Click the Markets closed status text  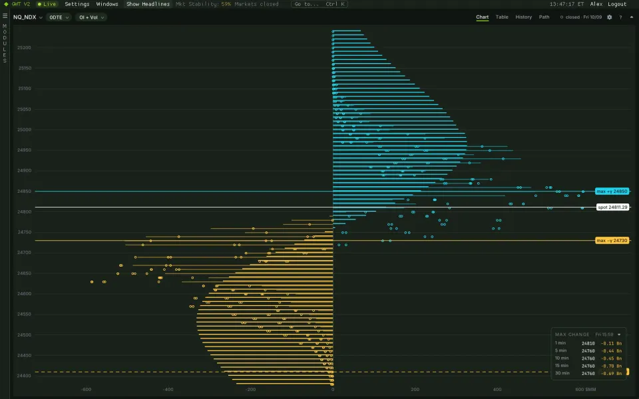tap(256, 4)
